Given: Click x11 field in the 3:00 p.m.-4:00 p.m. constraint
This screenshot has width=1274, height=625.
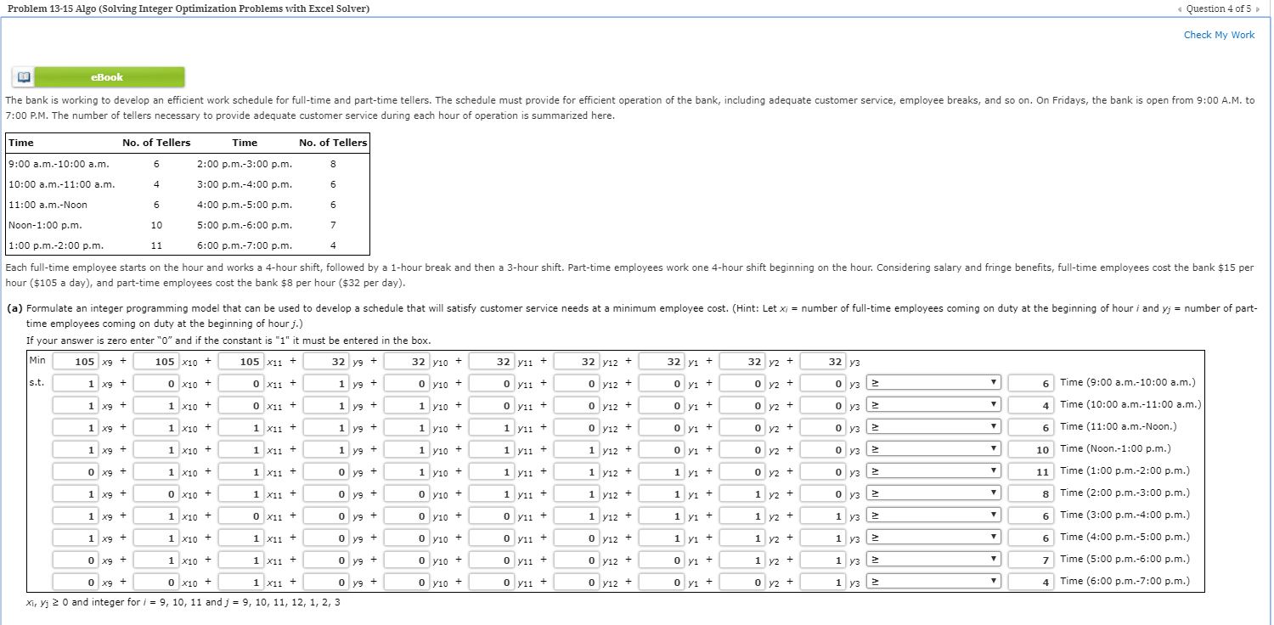Looking at the screenshot, I should pos(241,515).
